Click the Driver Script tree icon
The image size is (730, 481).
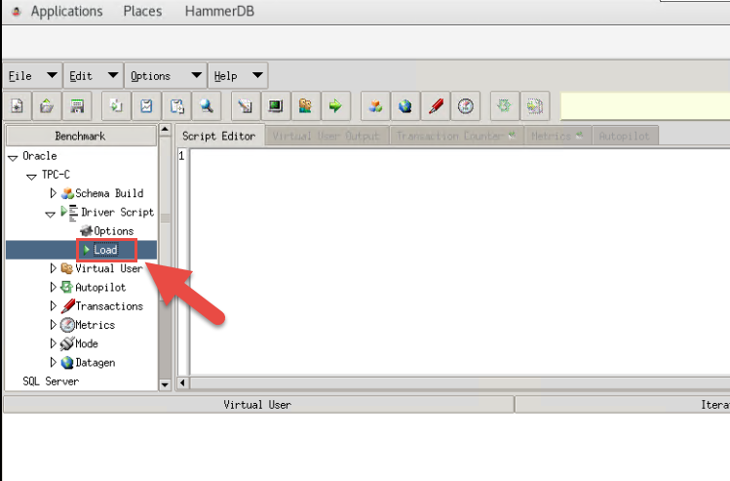click(69, 212)
